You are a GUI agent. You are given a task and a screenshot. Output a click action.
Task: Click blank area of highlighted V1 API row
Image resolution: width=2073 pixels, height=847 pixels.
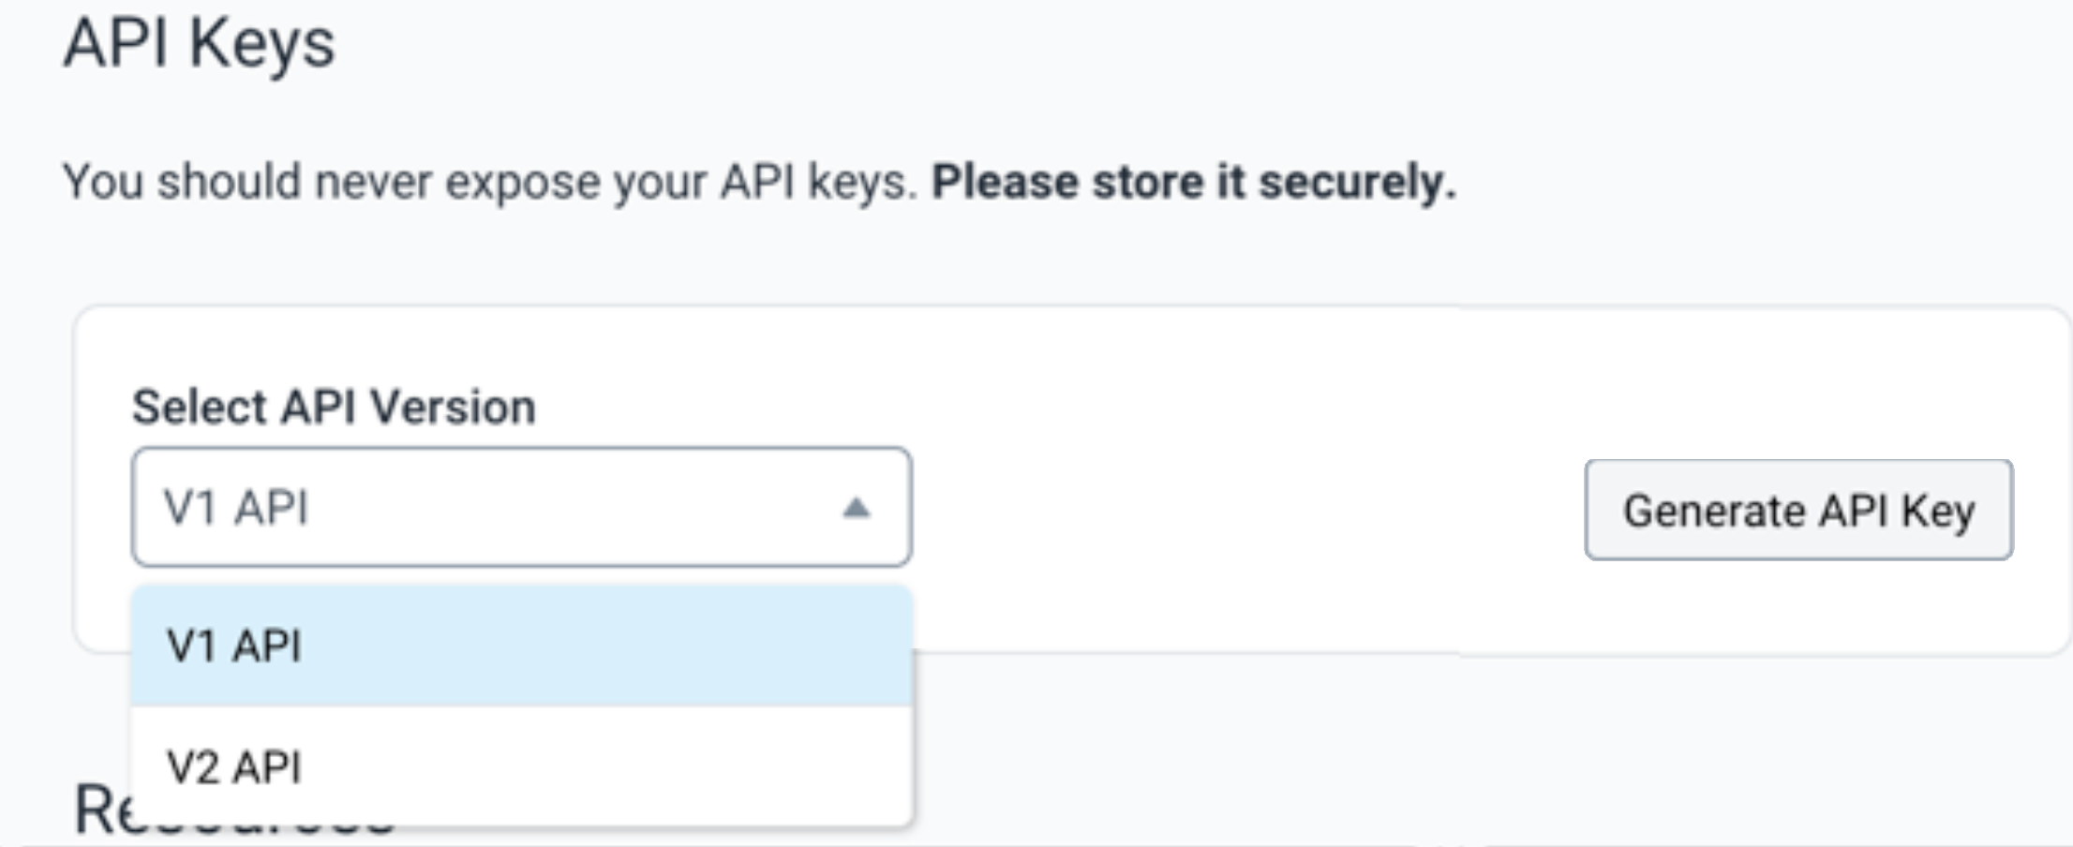pos(609,646)
